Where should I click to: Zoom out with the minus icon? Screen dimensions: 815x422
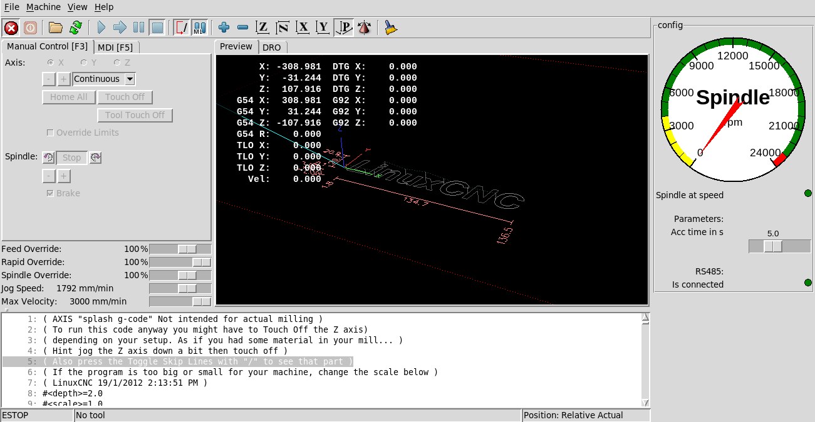(243, 28)
